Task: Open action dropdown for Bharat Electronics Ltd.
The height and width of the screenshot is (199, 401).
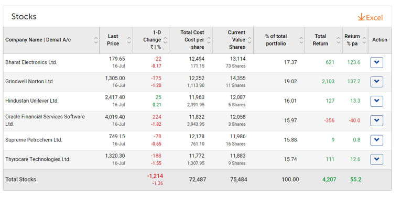Action: pos(376,62)
